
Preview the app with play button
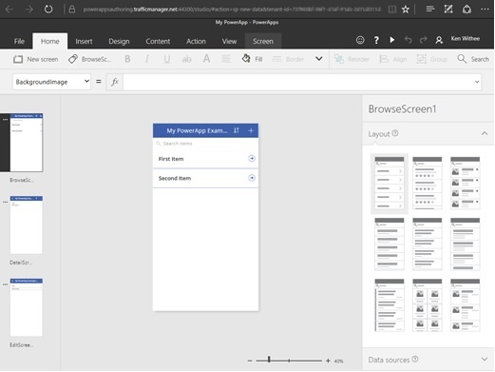(x=392, y=40)
